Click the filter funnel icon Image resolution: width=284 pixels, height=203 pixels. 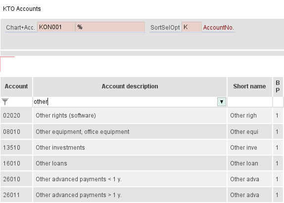pyautogui.click(x=5, y=102)
